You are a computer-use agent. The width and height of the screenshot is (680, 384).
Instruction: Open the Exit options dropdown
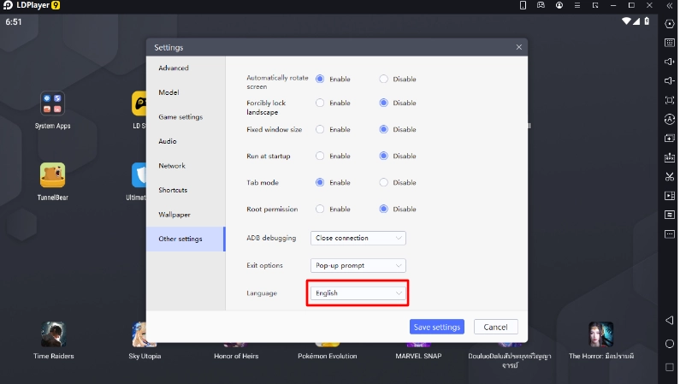pyautogui.click(x=358, y=265)
